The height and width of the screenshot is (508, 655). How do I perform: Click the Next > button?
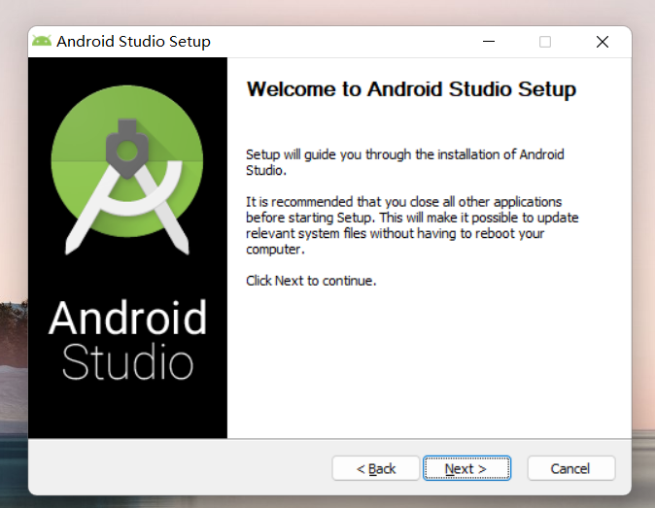coord(466,468)
